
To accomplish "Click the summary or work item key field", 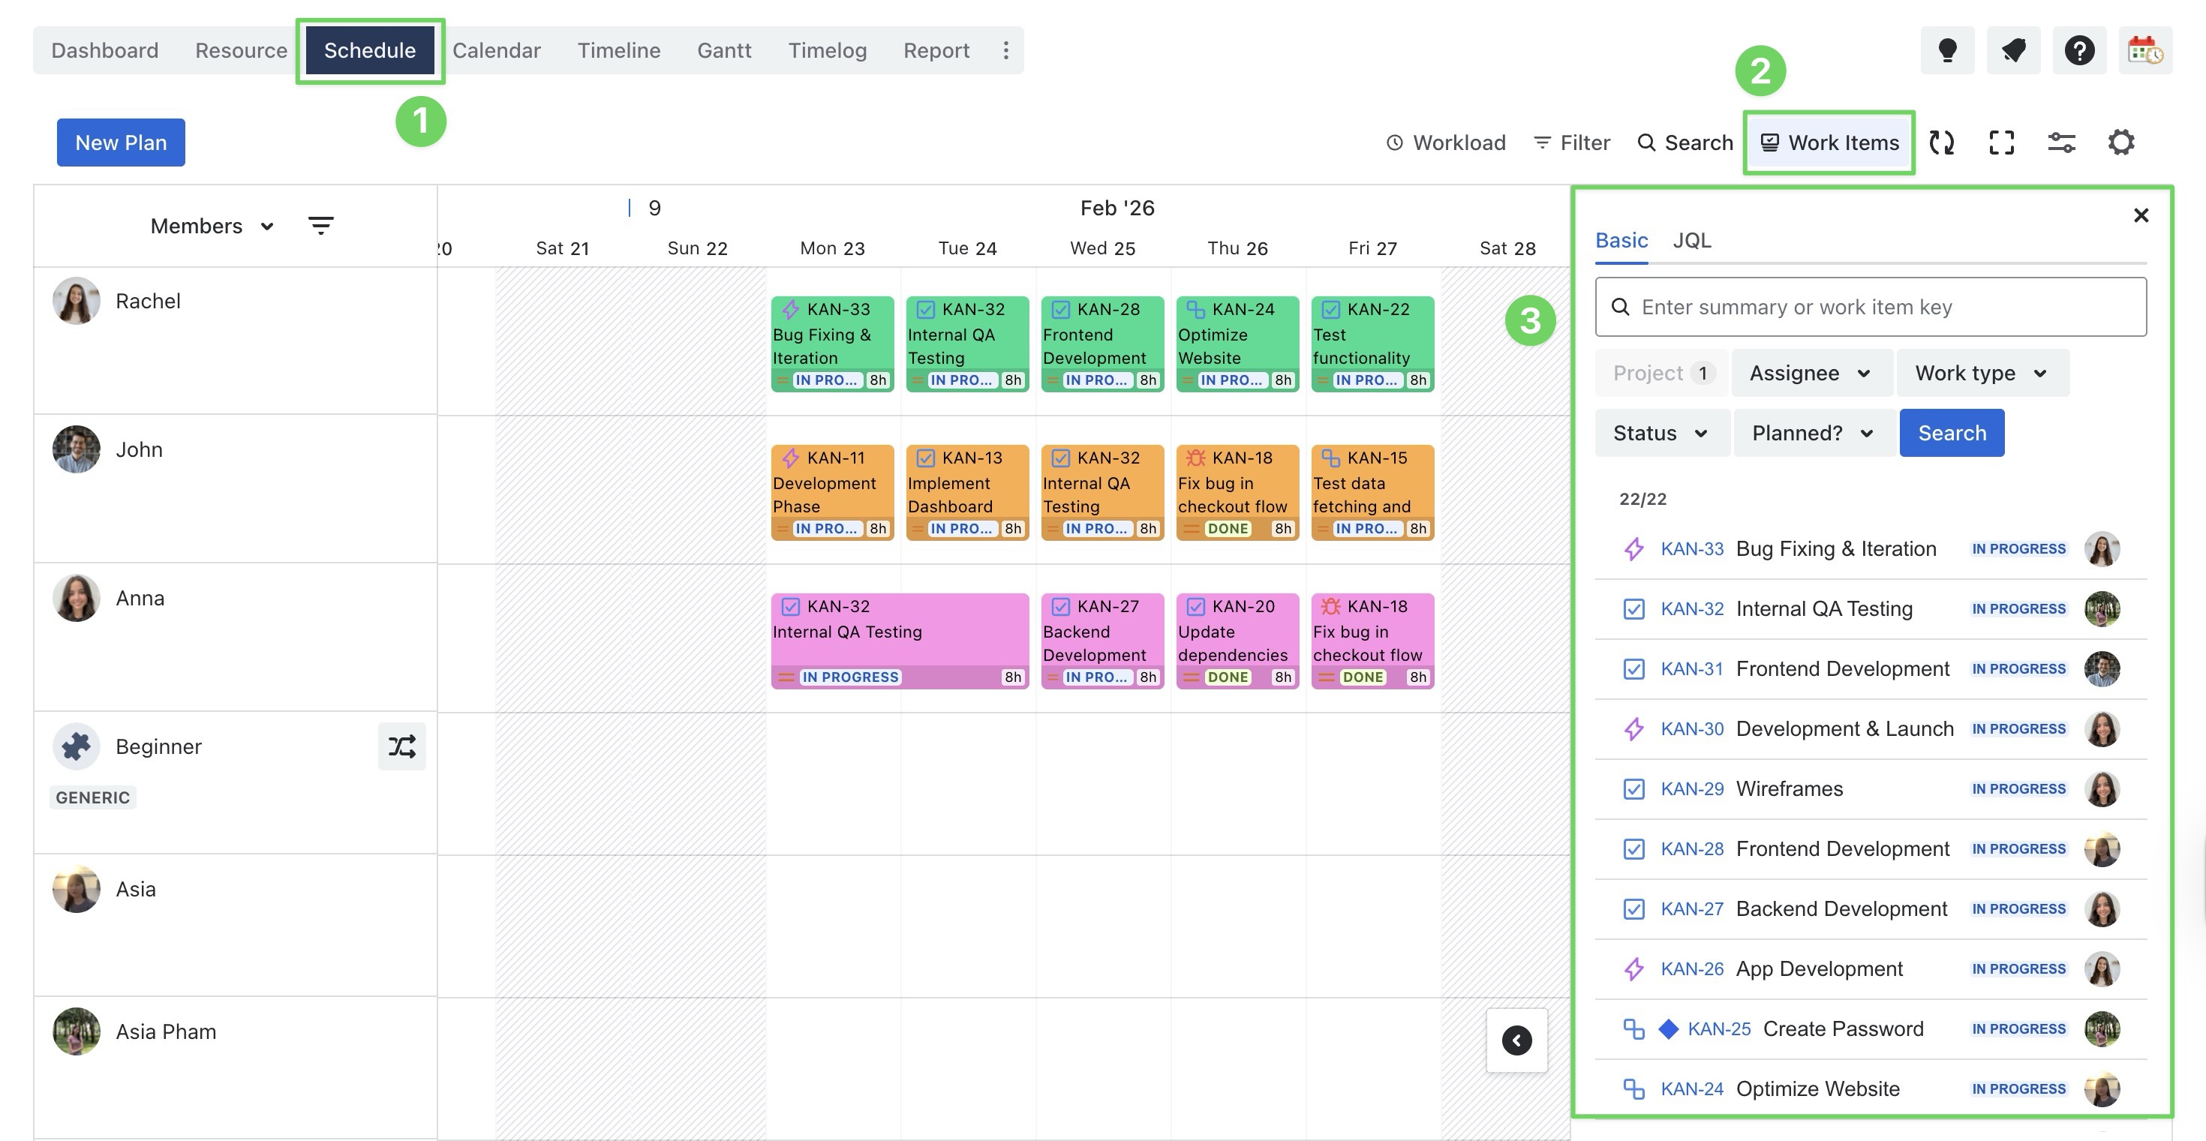I will (x=1871, y=308).
